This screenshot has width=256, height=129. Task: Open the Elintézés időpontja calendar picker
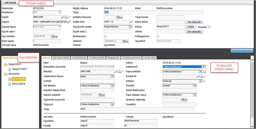184,100
